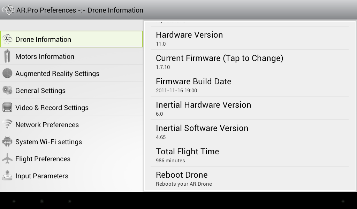This screenshot has width=357, height=209.
Task: Open Video & Record Settings
Action: pos(71,107)
